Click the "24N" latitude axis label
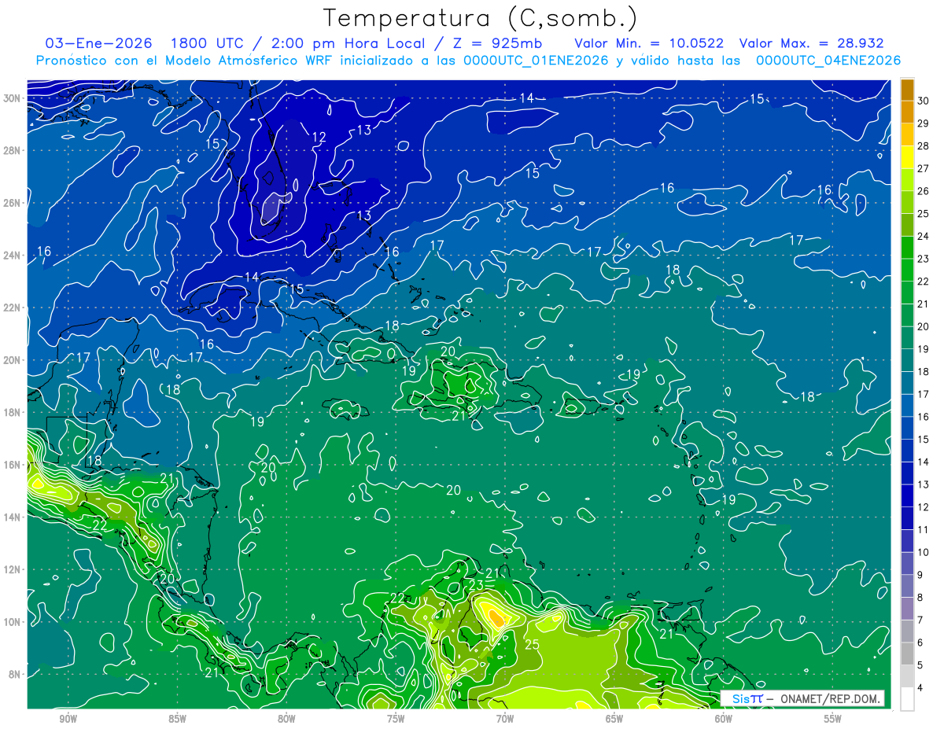 tap(12, 256)
